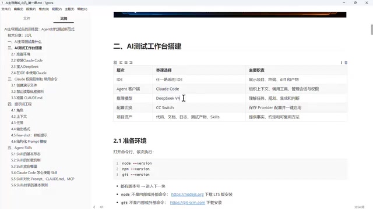Go to 5.4 Claude Code 怎么使用 Skill
Viewport: 373px width, 209px height.
pos(34,172)
